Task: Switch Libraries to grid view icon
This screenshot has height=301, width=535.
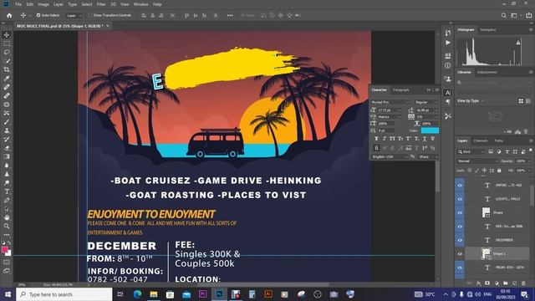Action: click(521, 101)
